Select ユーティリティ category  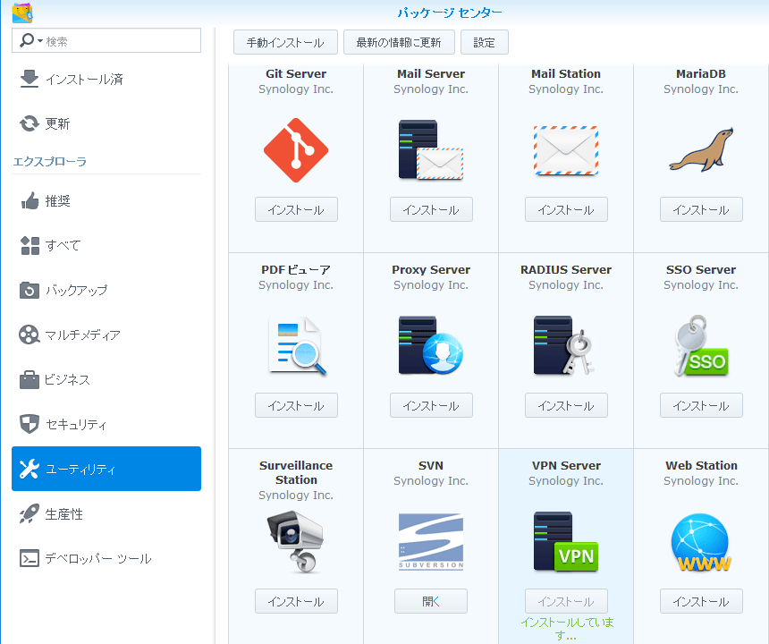106,469
